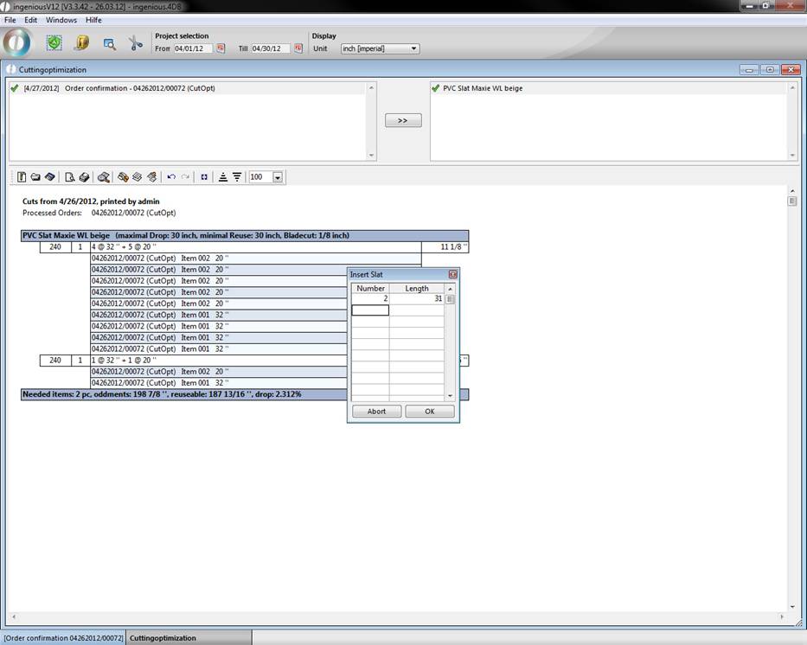Click the empty Number cell in second row
Viewport: 807px width, 645px height.
[x=370, y=310]
